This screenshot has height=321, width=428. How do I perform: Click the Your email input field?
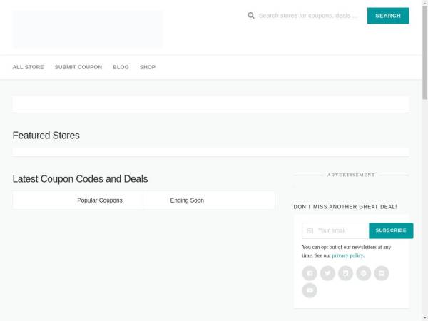pyautogui.click(x=340, y=230)
